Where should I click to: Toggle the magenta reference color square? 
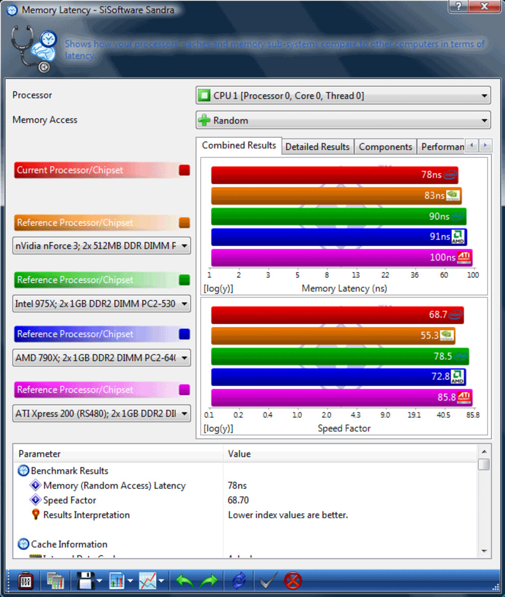tap(184, 390)
